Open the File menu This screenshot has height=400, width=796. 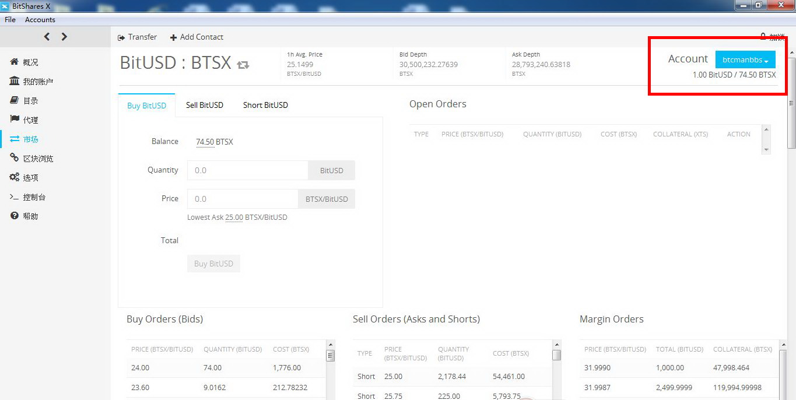pyautogui.click(x=10, y=20)
